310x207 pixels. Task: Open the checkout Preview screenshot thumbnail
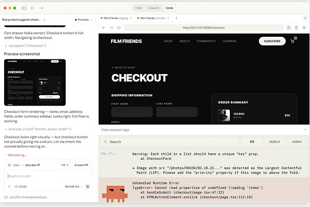tap(35, 82)
